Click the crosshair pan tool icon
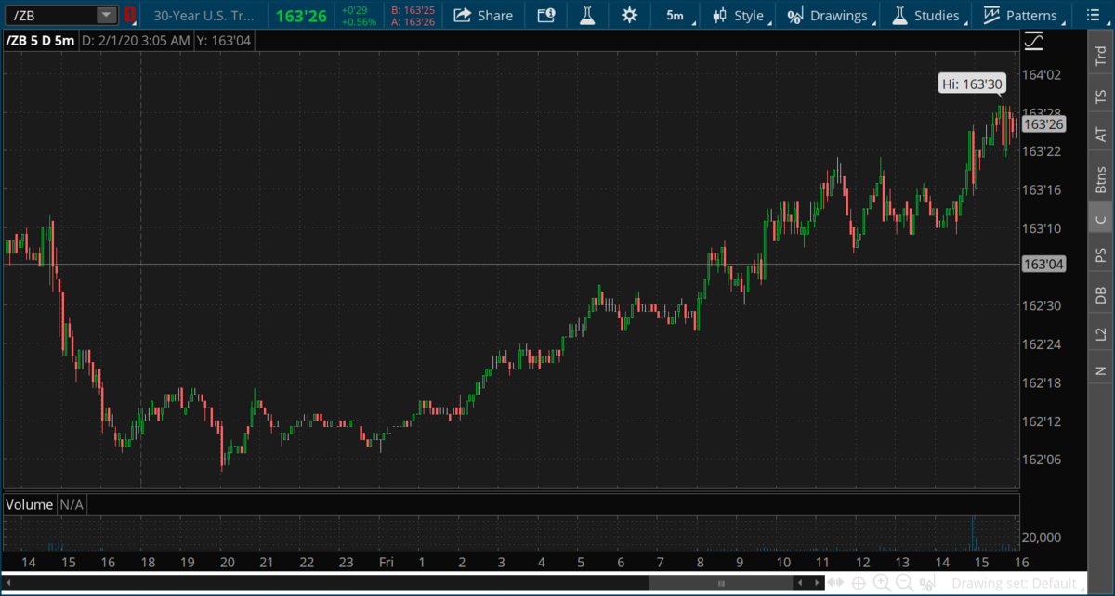The image size is (1115, 596). coord(859,584)
